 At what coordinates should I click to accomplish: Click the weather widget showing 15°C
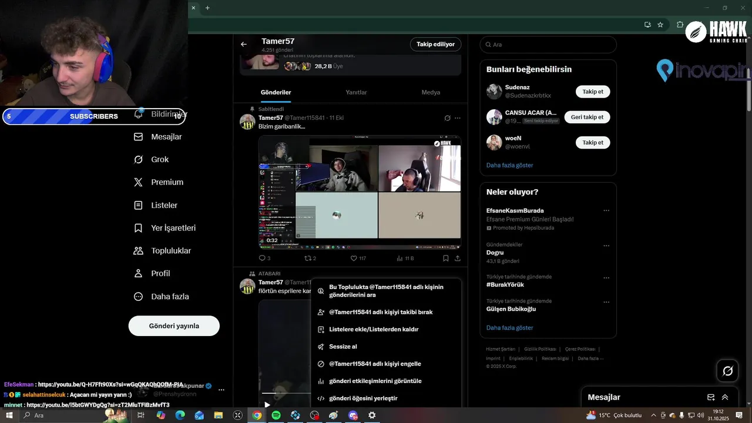[x=614, y=415]
